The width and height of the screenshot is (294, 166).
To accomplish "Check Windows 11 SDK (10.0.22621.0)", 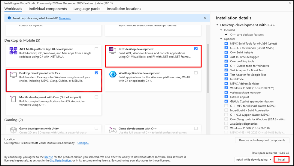I will 226,128.
